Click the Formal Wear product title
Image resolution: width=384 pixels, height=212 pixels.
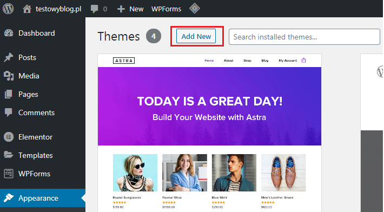coord(172,197)
